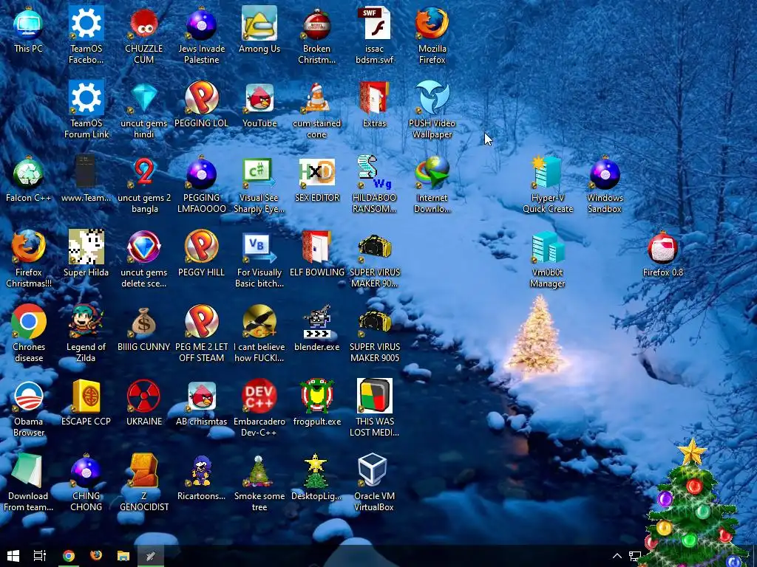Launch Legend of Zilda

coord(86,321)
